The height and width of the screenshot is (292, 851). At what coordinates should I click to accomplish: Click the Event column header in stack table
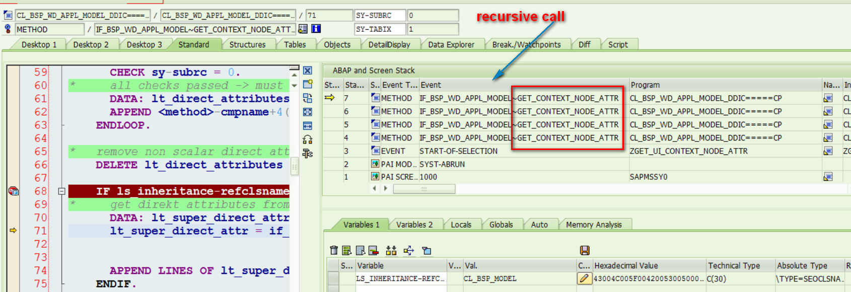[x=524, y=85]
